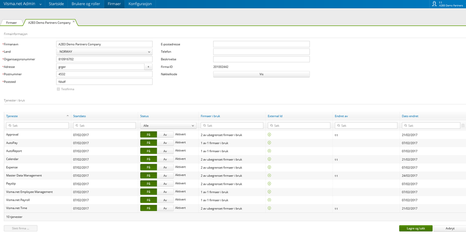Turn Payslip service Av
Viewport: 466px width, 236px height.
(x=165, y=184)
